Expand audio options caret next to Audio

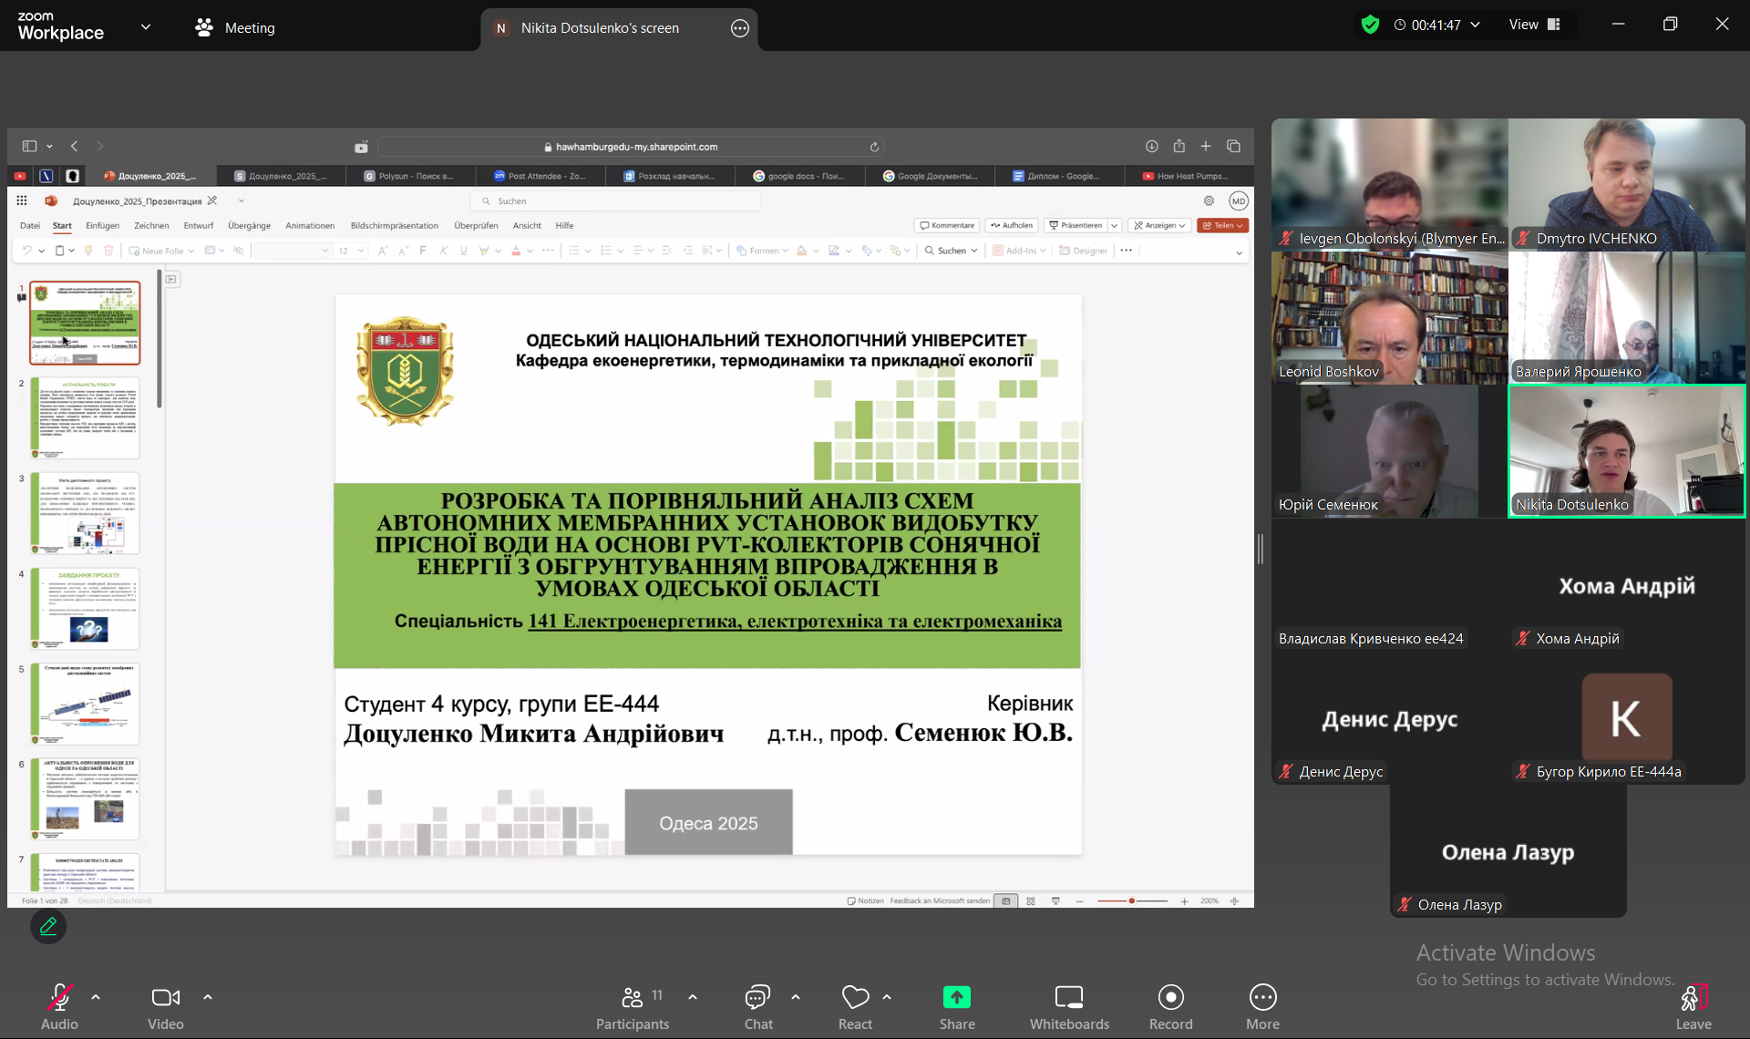96,997
